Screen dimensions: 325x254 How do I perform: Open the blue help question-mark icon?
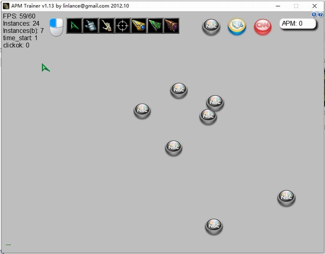click(320, 15)
